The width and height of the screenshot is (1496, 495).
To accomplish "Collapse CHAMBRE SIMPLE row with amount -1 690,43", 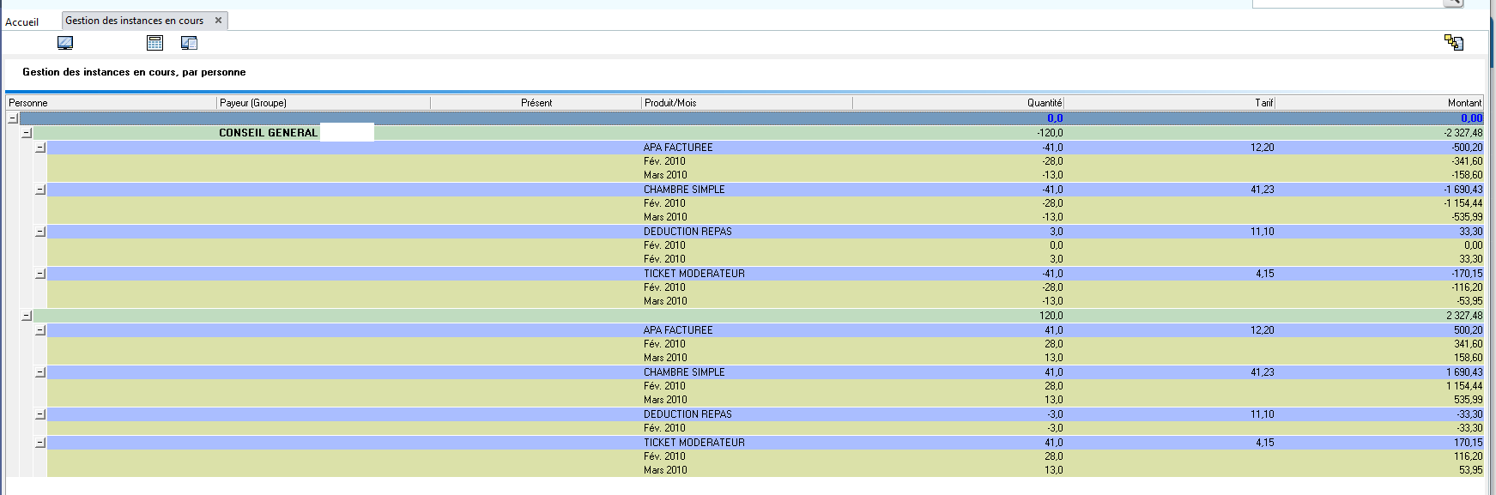I will pyautogui.click(x=40, y=190).
